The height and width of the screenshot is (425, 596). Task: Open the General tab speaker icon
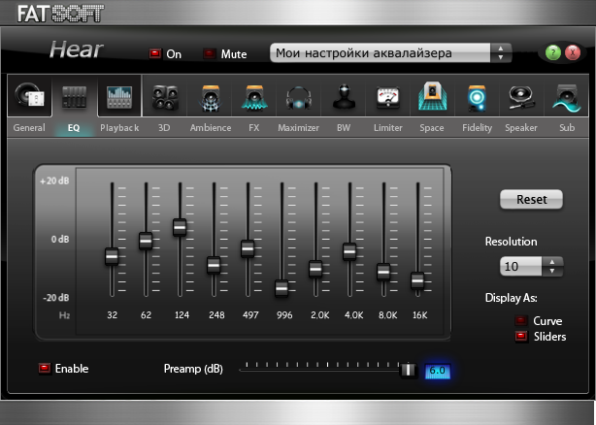(x=30, y=96)
